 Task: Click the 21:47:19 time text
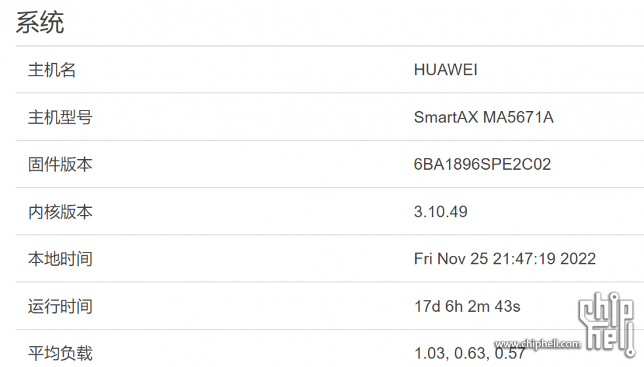point(524,259)
